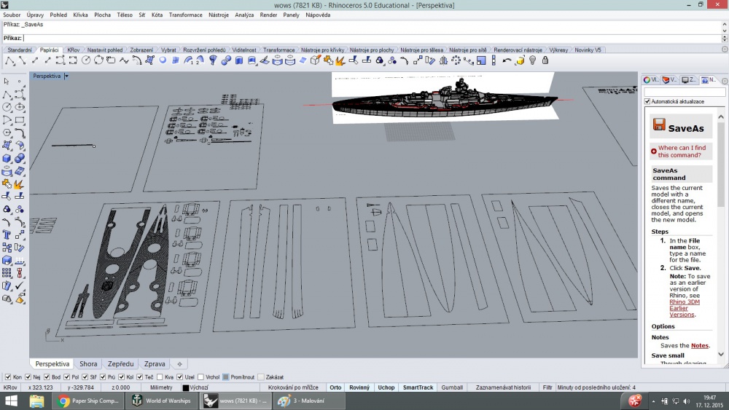This screenshot has height=410, width=729.
Task: Expand the command history arrow at top right
Action: (x=725, y=24)
